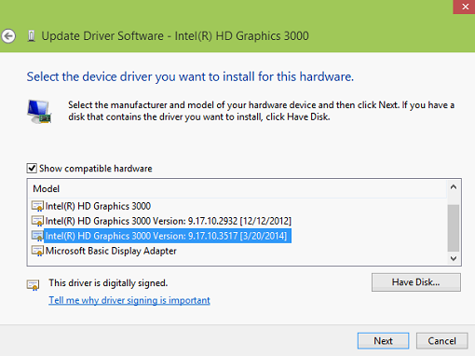475x356 pixels.
Task: Go back with the round arrow button
Action: click(x=8, y=36)
